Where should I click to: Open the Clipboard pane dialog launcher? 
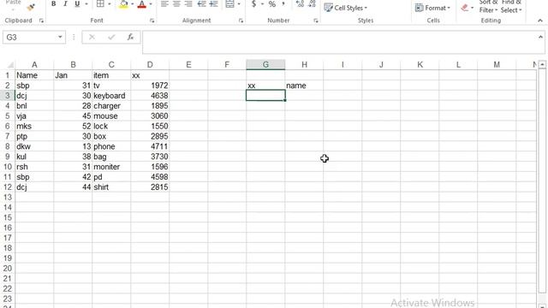(x=41, y=21)
